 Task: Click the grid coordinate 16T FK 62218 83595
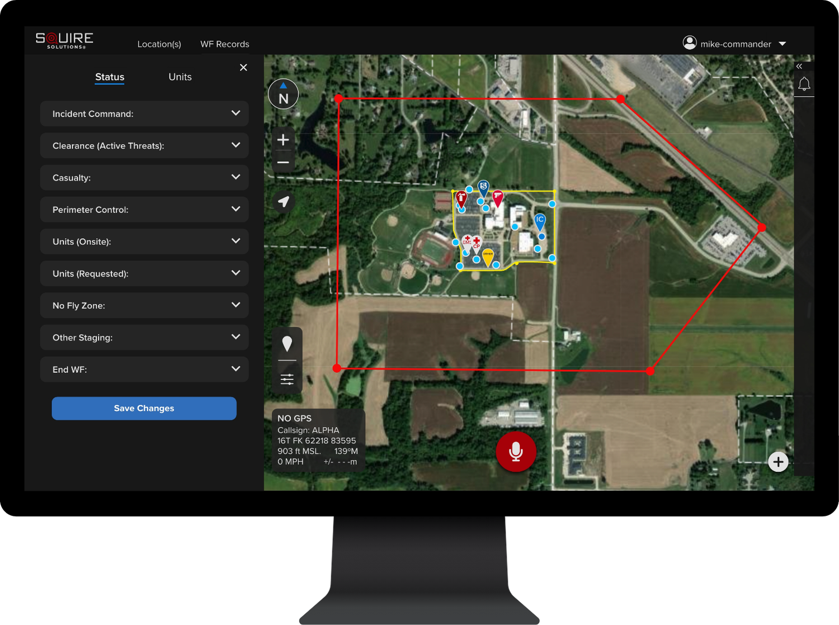(317, 441)
